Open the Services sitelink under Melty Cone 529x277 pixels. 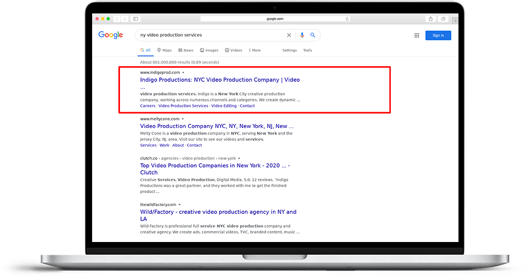point(148,145)
